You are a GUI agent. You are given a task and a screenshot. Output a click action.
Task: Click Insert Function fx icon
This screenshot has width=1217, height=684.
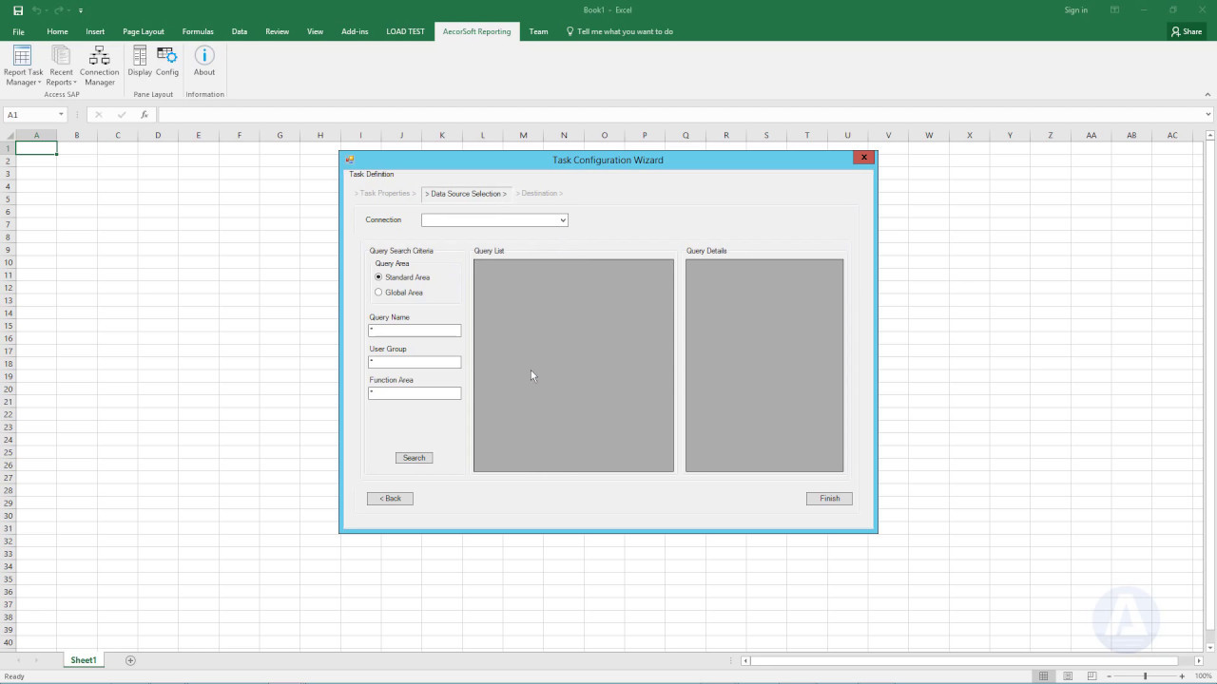click(145, 114)
